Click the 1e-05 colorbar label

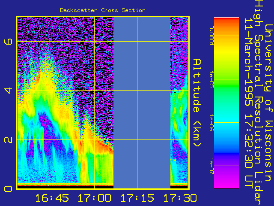tap(211, 79)
